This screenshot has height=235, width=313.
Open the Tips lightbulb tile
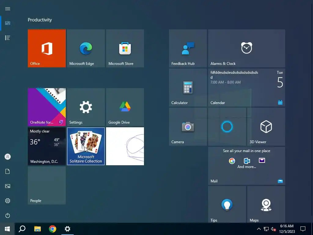[x=227, y=205]
